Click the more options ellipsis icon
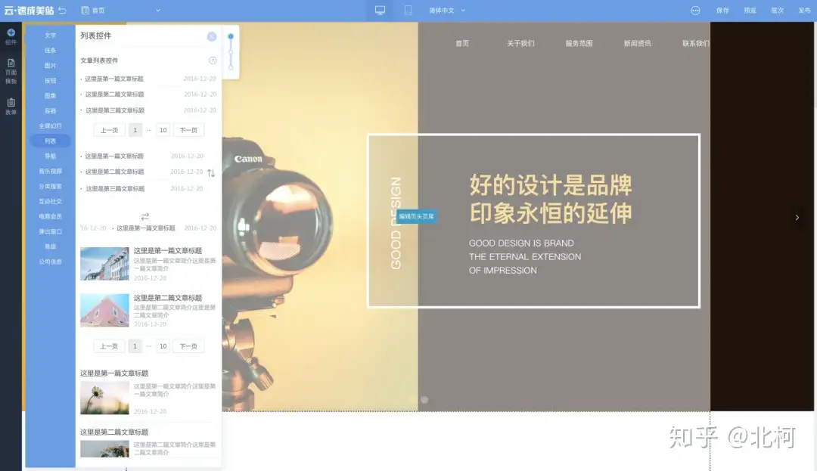 pyautogui.click(x=695, y=11)
